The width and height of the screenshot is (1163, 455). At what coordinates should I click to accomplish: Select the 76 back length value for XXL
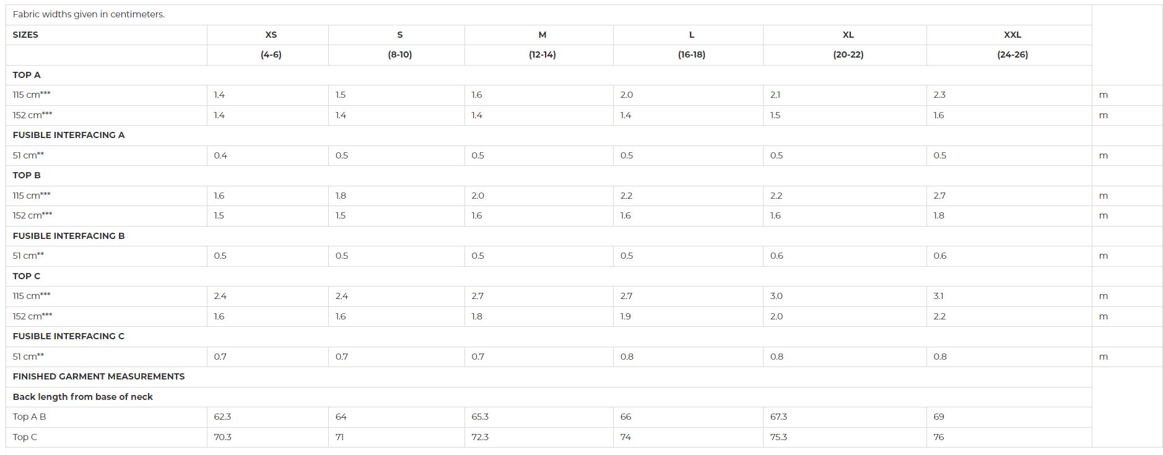[x=939, y=437]
